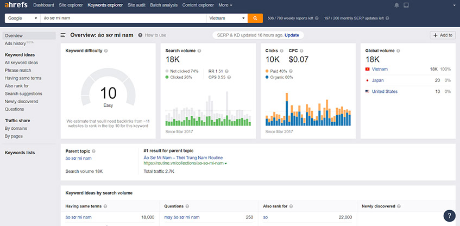
Task: Click Parent topic info icon
Action: click(93, 152)
